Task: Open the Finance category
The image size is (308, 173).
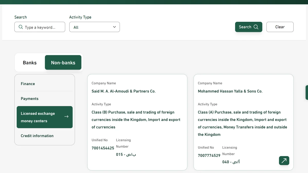Action: (45, 84)
